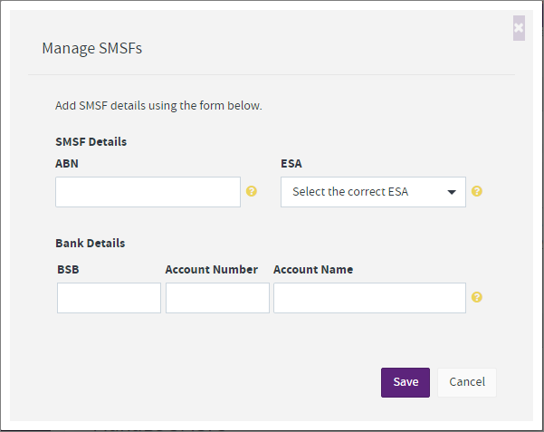
Task: Click the 'Account Number' label text
Action: pos(211,270)
